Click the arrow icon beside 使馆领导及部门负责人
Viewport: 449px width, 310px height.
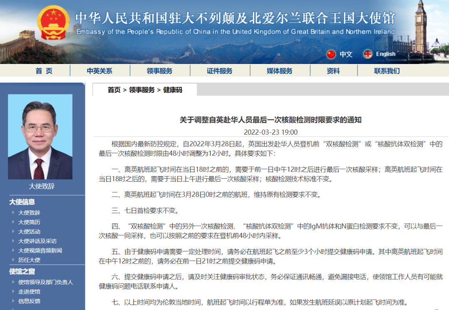click(14, 282)
